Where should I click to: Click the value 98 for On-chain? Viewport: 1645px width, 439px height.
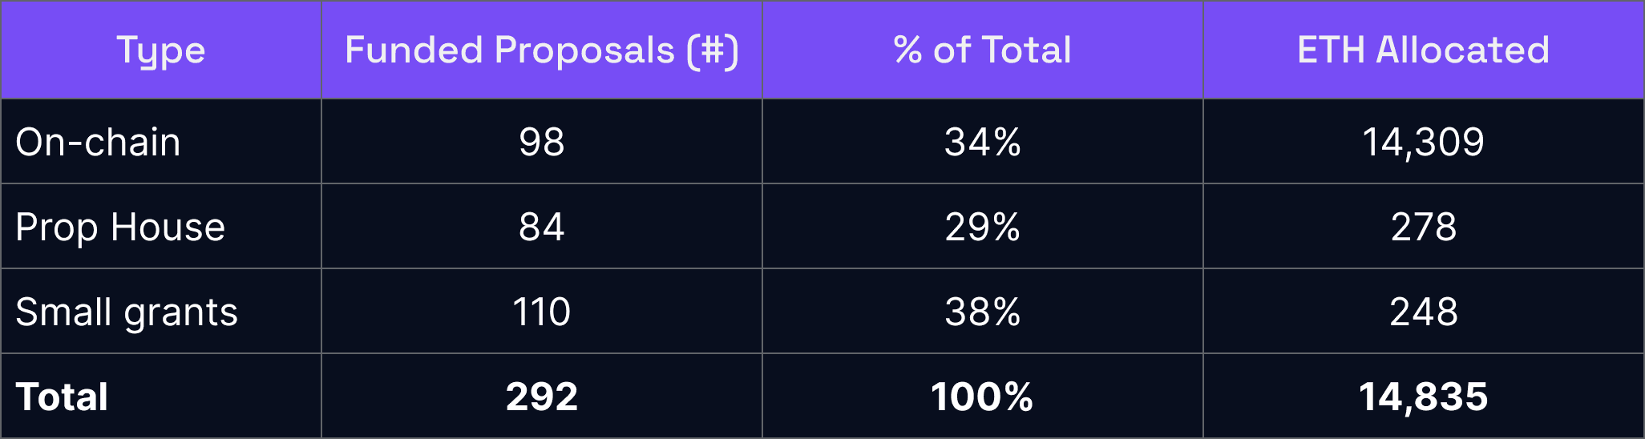[542, 142]
